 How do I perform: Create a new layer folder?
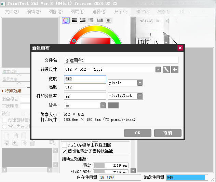point(24,136)
